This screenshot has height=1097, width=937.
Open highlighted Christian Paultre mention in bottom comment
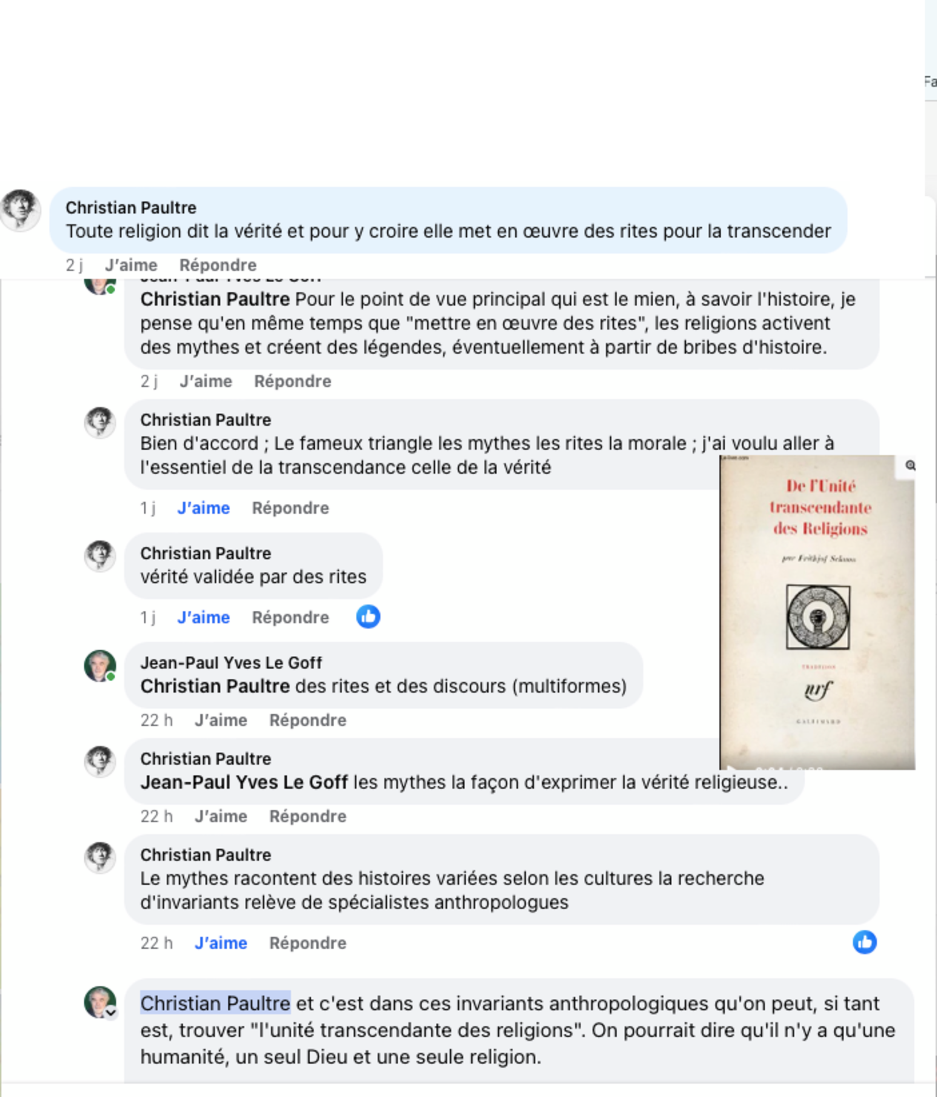click(x=215, y=1003)
